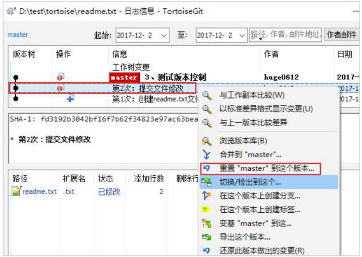362x257 pixels.
Task: Click the author name huge0612
Action: (x=281, y=77)
